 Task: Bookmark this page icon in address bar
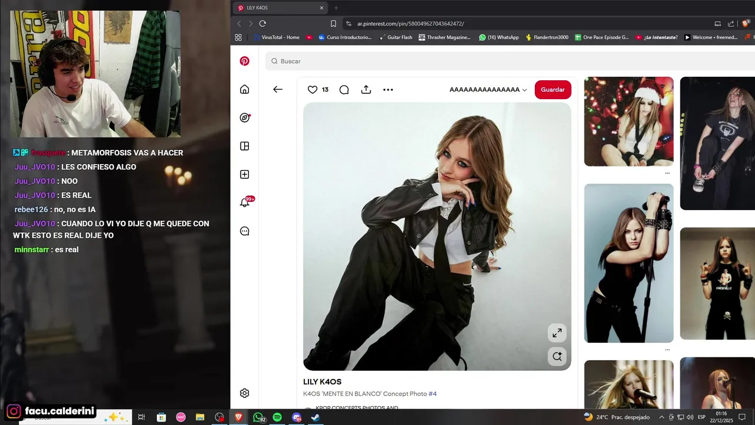333,24
